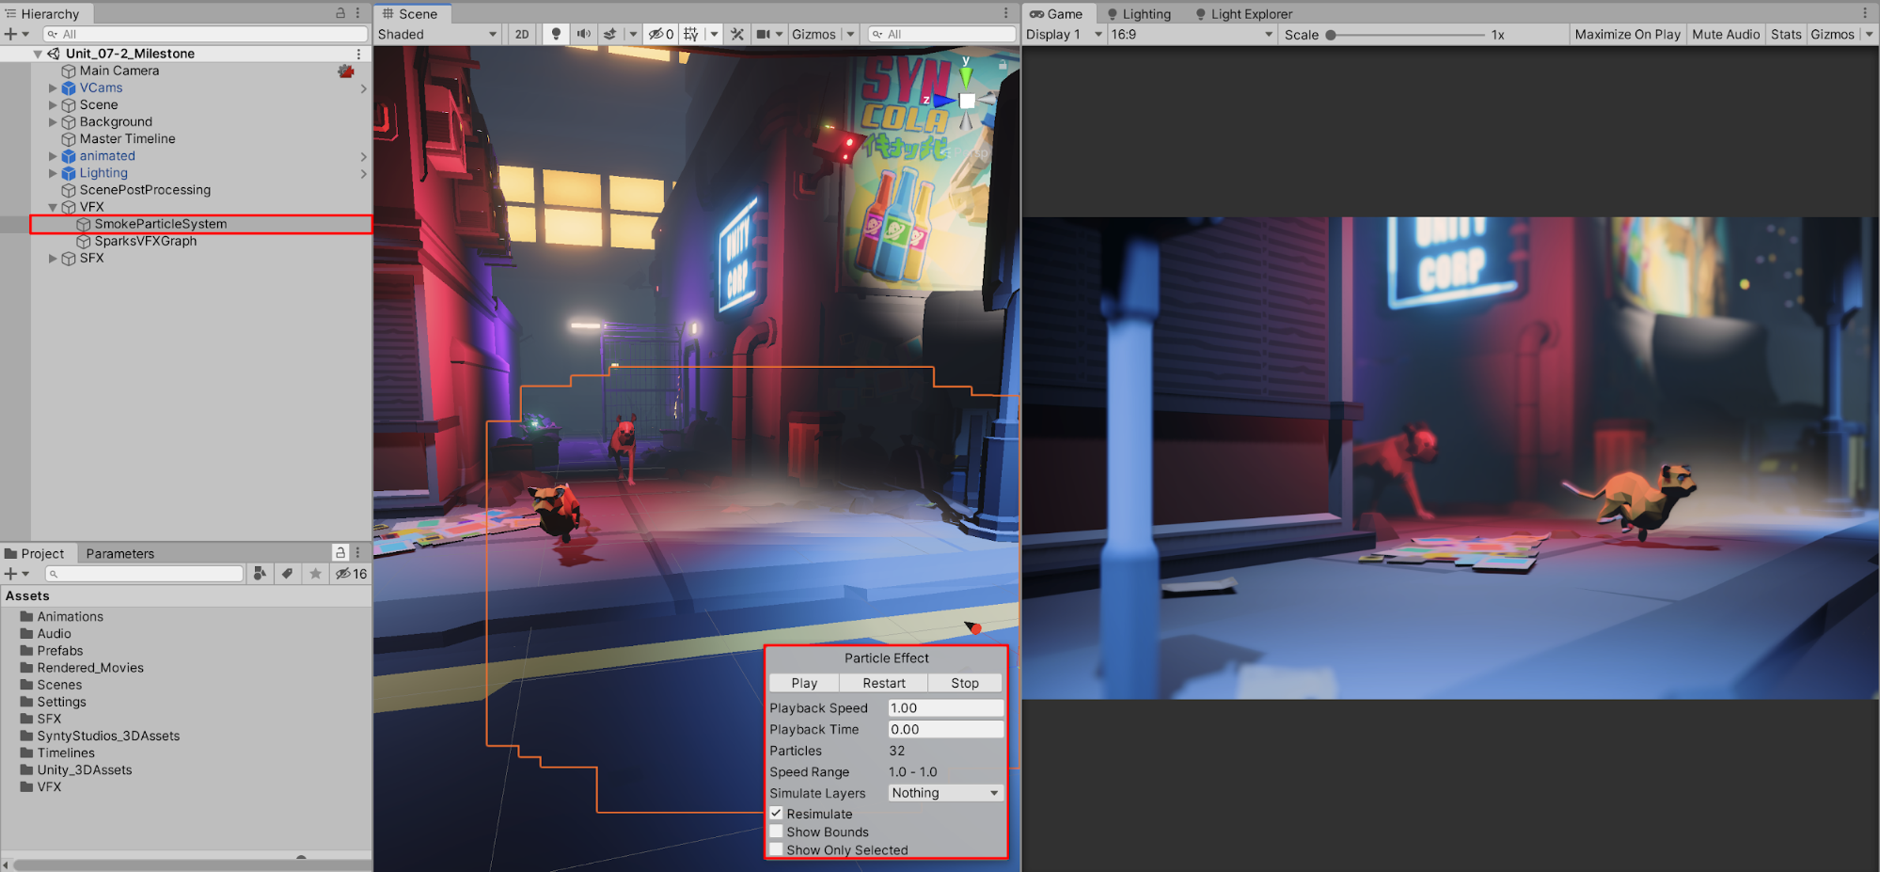
Task: Click the search by type icon in Project
Action: (260, 574)
